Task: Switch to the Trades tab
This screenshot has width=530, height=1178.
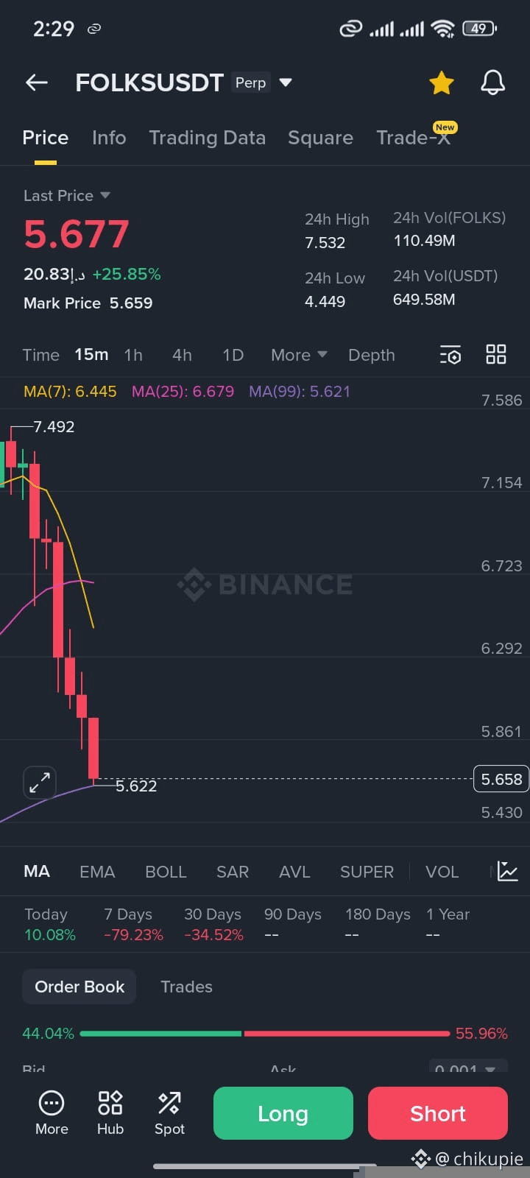Action: [x=186, y=987]
